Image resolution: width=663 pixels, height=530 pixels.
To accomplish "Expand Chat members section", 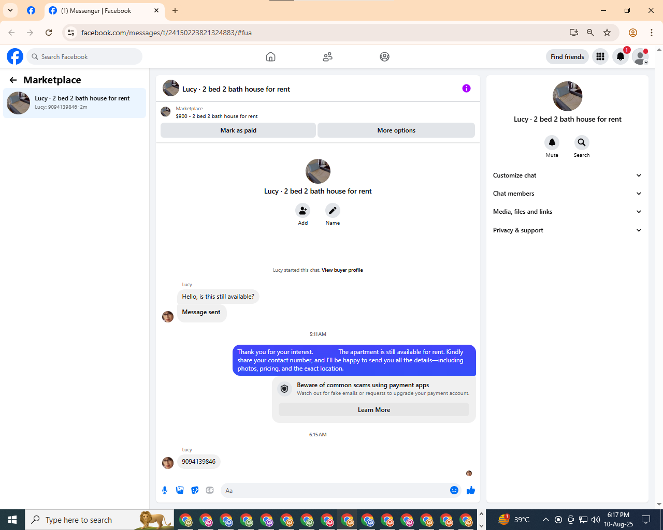I will pyautogui.click(x=567, y=194).
